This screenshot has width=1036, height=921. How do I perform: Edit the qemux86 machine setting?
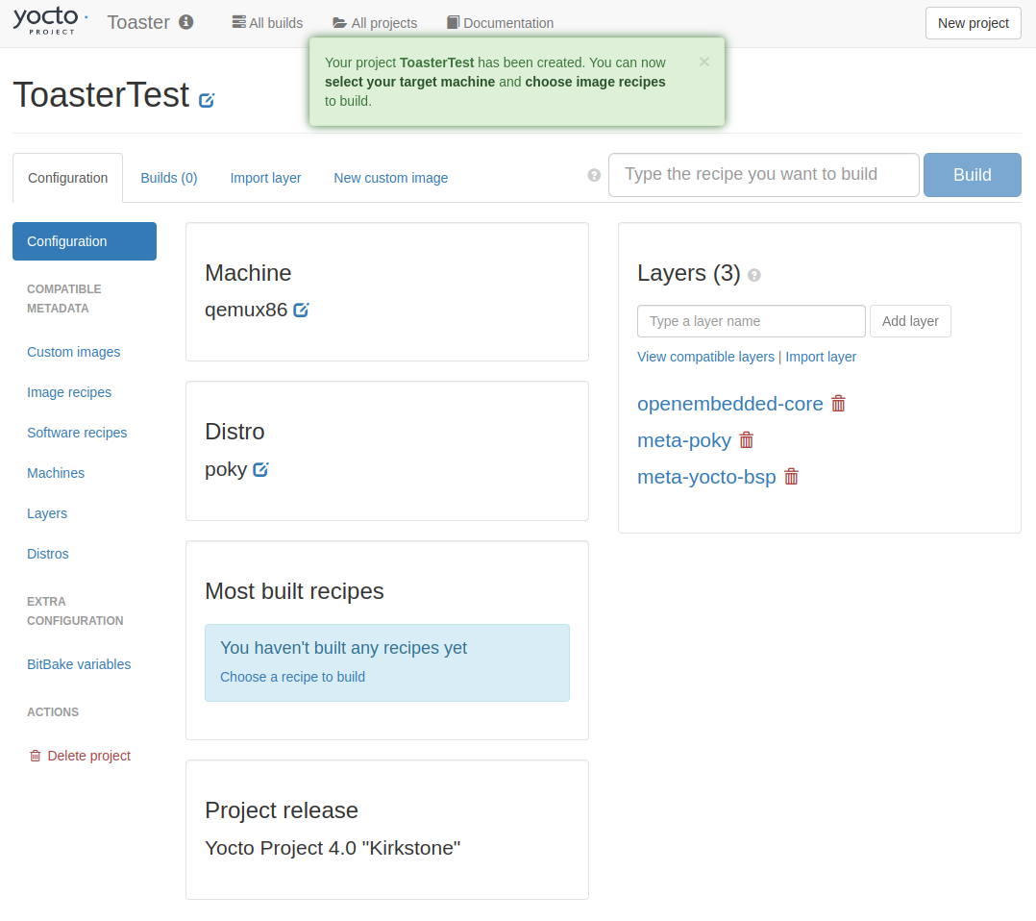[301, 310]
